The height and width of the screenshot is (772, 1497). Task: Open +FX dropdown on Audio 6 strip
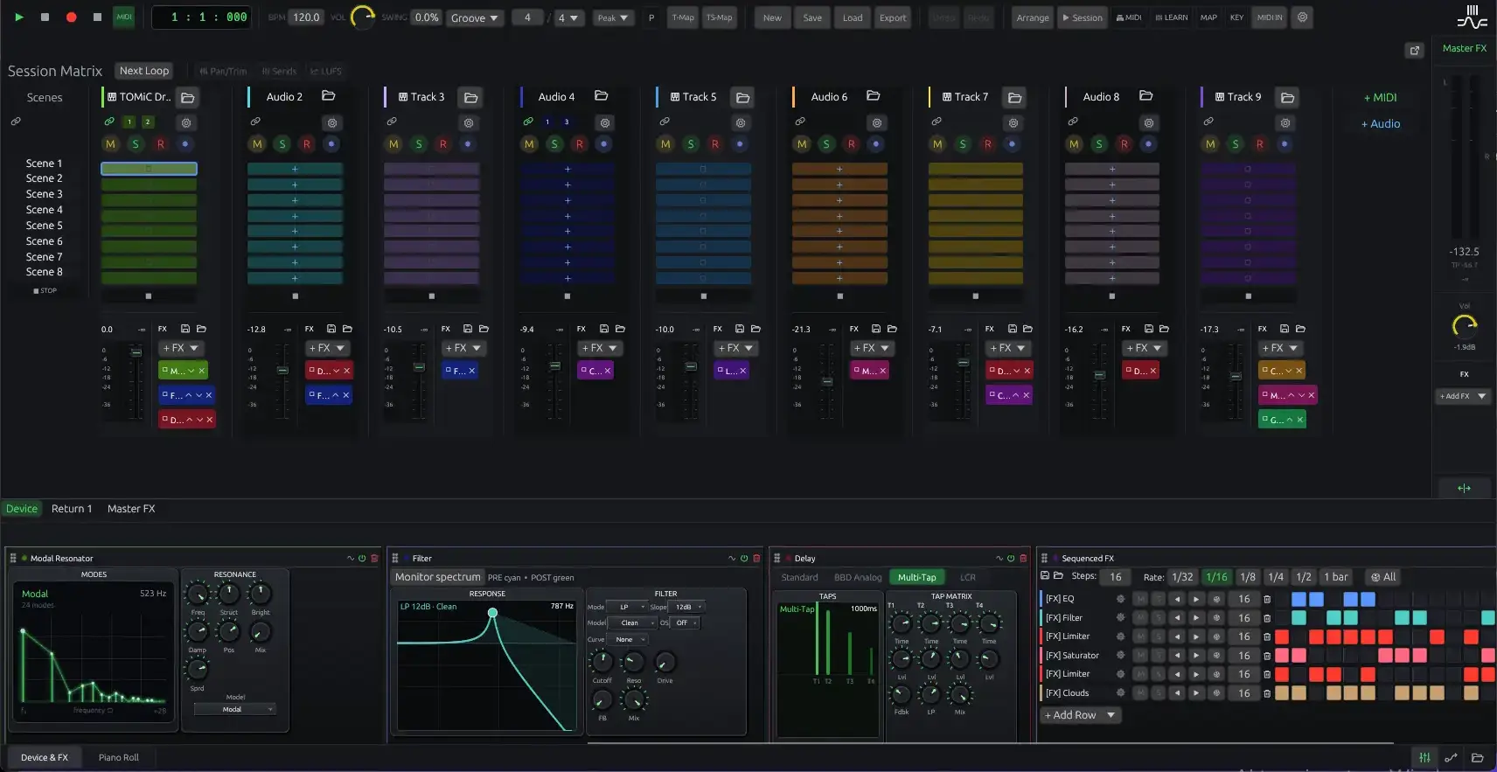tap(872, 348)
